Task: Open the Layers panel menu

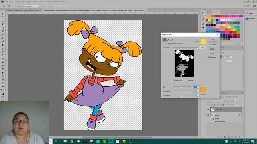Action: coord(243,93)
